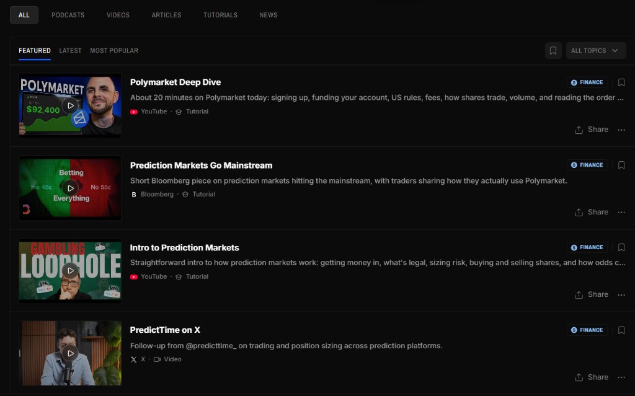635x396 pixels.
Task: Bookmark Polymarket Deep Dive
Action: (x=621, y=82)
